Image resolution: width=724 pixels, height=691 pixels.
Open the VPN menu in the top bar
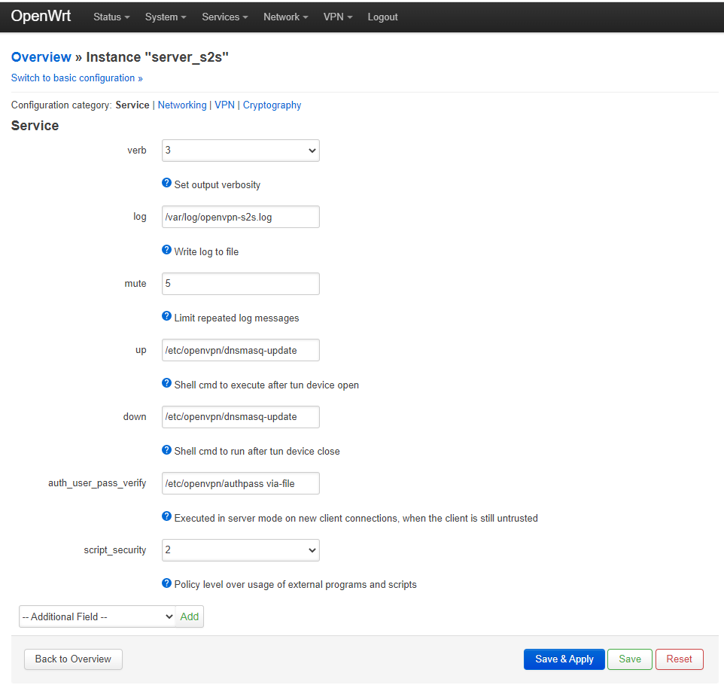337,17
